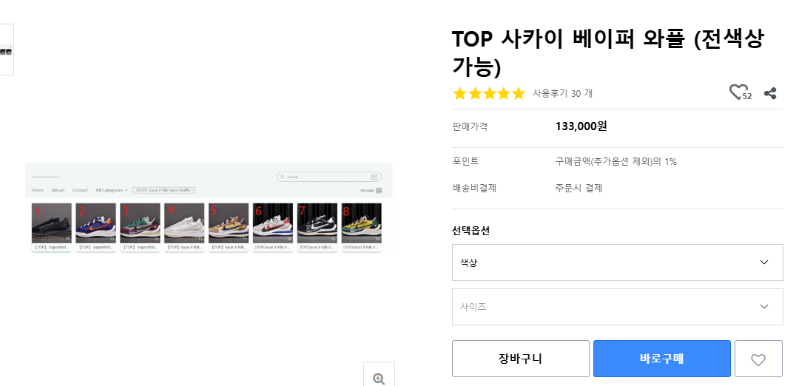Open the 색상 color dropdown
The width and height of the screenshot is (799, 386).
tap(617, 263)
